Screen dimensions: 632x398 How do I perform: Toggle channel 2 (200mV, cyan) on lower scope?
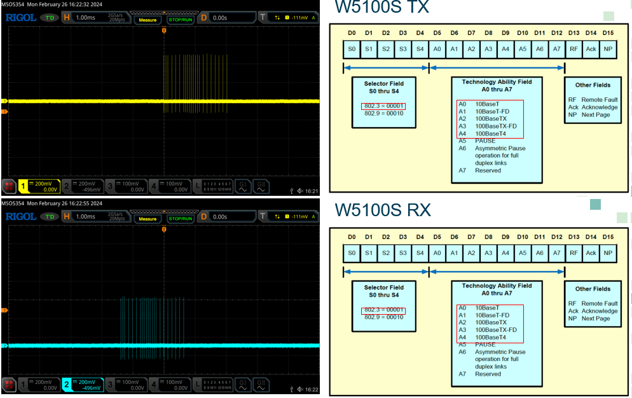[x=83, y=385]
